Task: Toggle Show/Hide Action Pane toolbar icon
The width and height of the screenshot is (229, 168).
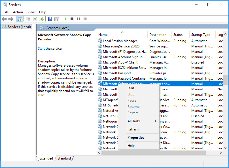Action: pos(57,19)
